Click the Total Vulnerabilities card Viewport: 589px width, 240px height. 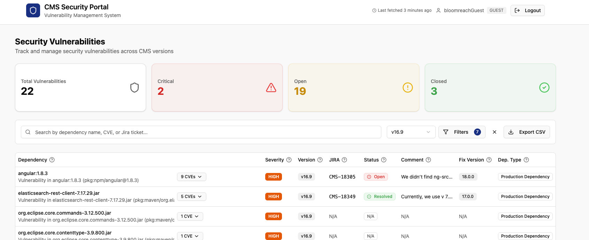81,88
